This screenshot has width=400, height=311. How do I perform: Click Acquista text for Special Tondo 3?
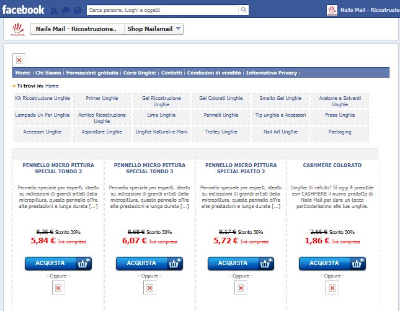(x=141, y=263)
